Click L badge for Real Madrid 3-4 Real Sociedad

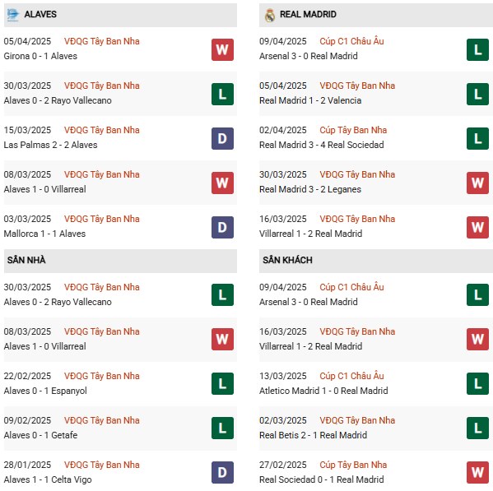(477, 138)
